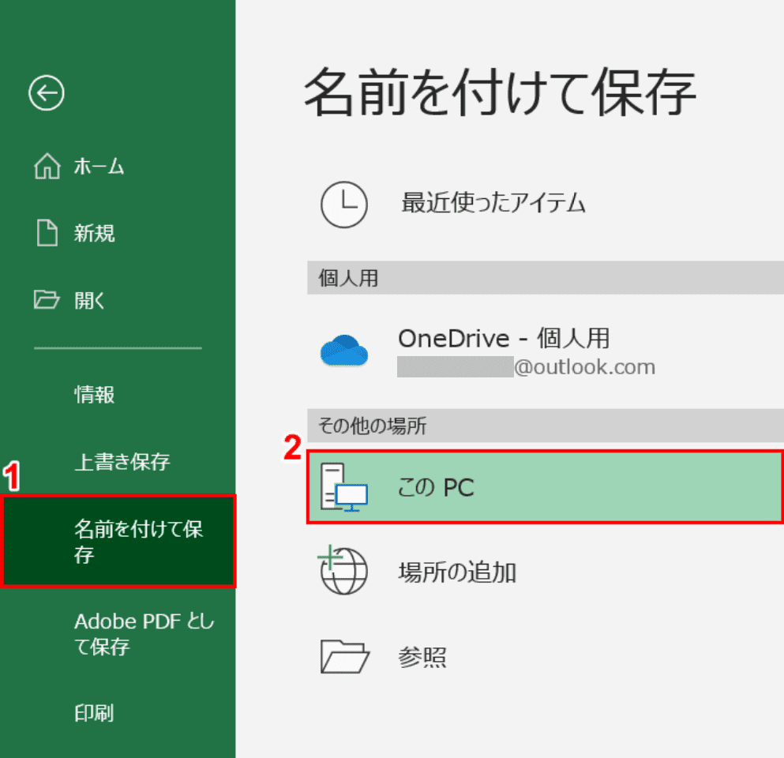Image resolution: width=784 pixels, height=758 pixels.
Task: Click the @outlook.com account text
Action: coord(584,367)
